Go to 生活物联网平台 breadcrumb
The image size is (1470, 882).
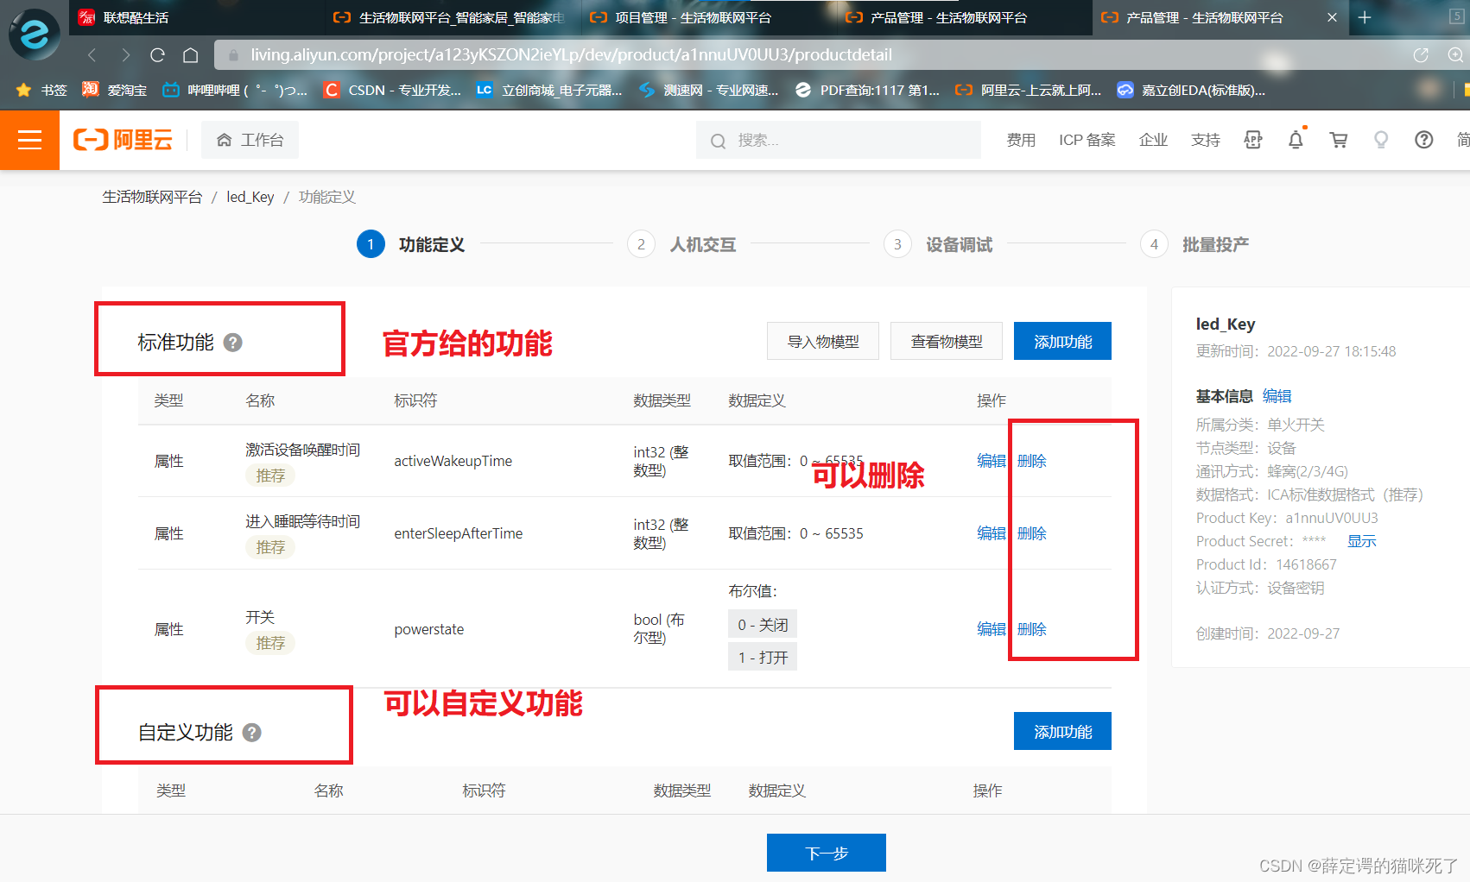pyautogui.click(x=152, y=197)
